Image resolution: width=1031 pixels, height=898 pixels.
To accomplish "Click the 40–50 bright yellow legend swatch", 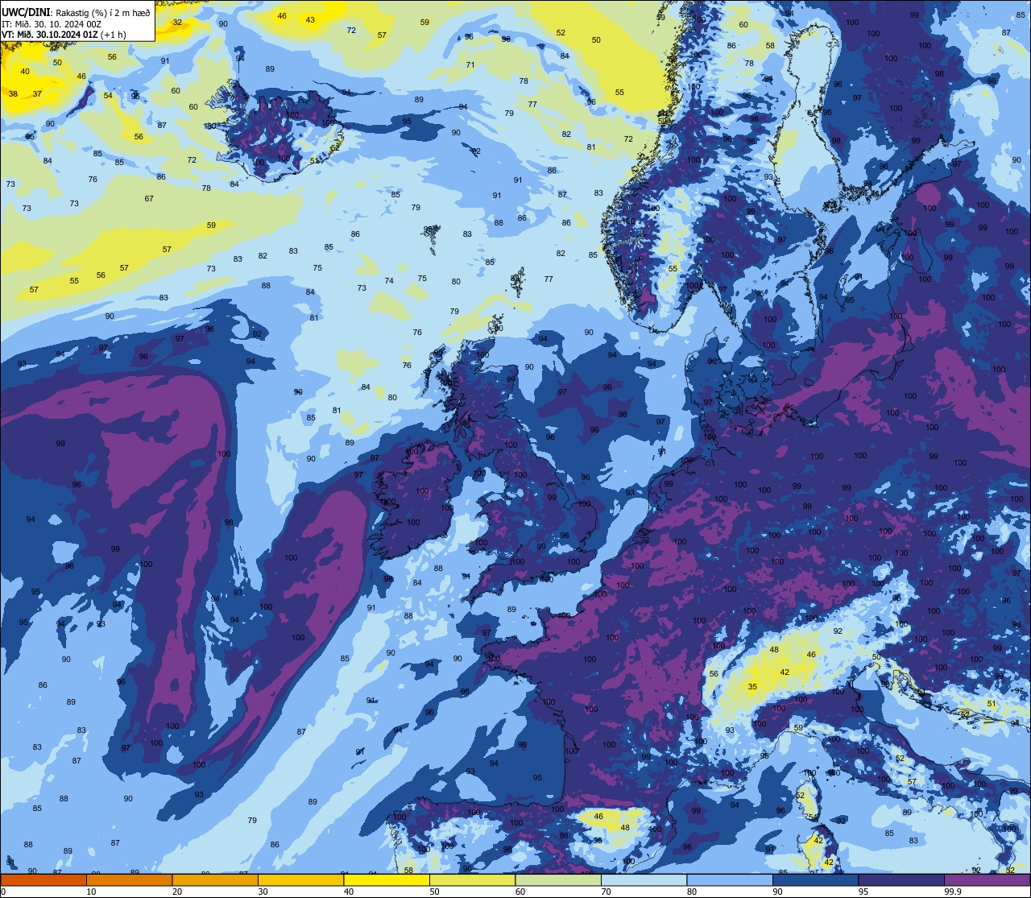I will click(387, 879).
